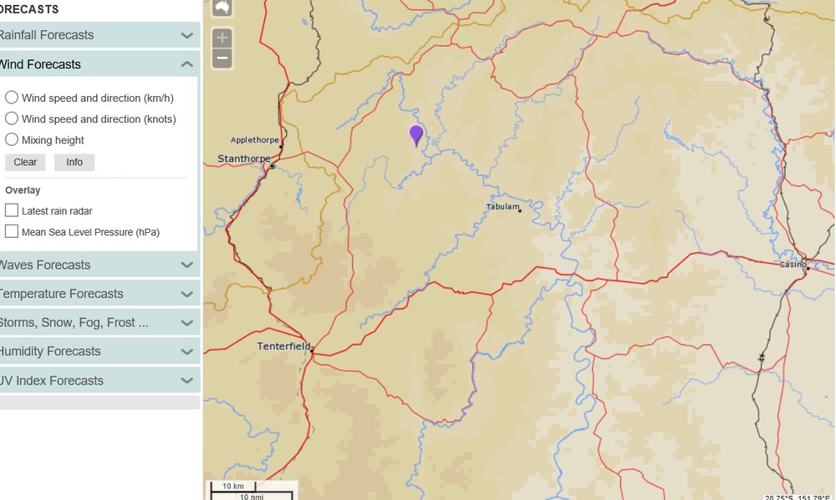Click the Clear button
Screen dimensions: 836x500
pyautogui.click(x=25, y=163)
